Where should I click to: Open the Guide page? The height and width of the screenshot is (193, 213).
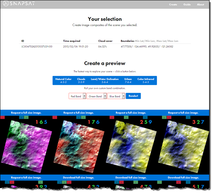[187, 5]
